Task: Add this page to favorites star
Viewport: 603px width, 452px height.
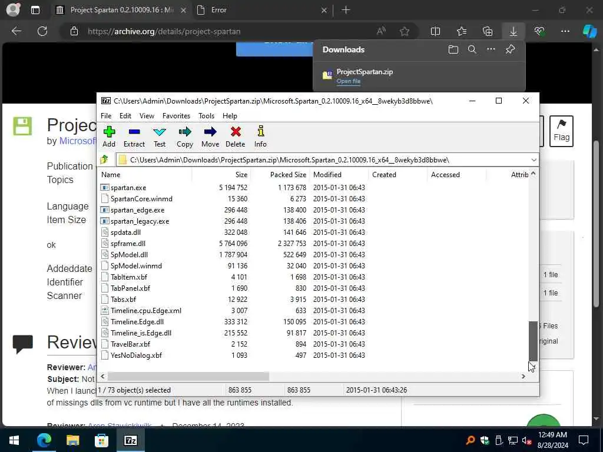Action: [x=404, y=31]
